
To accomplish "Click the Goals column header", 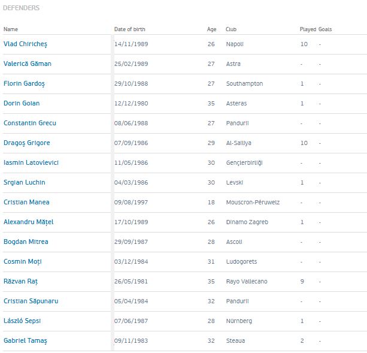I will [x=325, y=29].
